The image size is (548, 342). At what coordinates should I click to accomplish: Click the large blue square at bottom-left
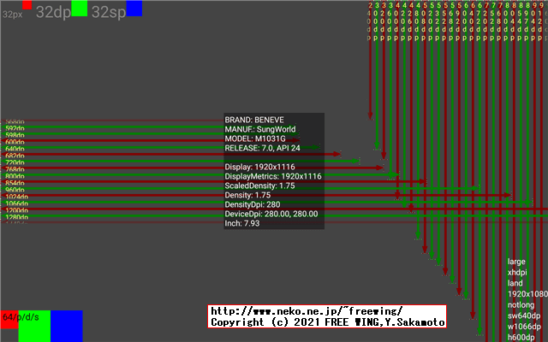click(67, 326)
